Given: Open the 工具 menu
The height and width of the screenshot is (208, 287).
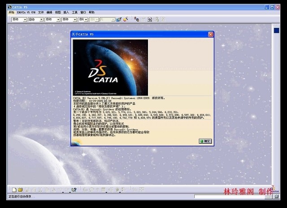Looking at the screenshot, I should click(x=74, y=12).
